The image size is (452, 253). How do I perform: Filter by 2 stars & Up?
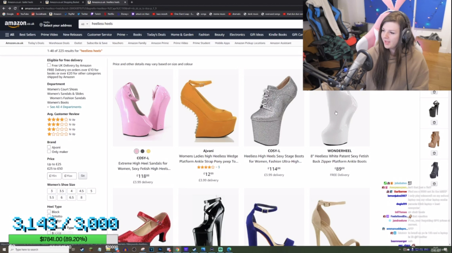pos(61,129)
